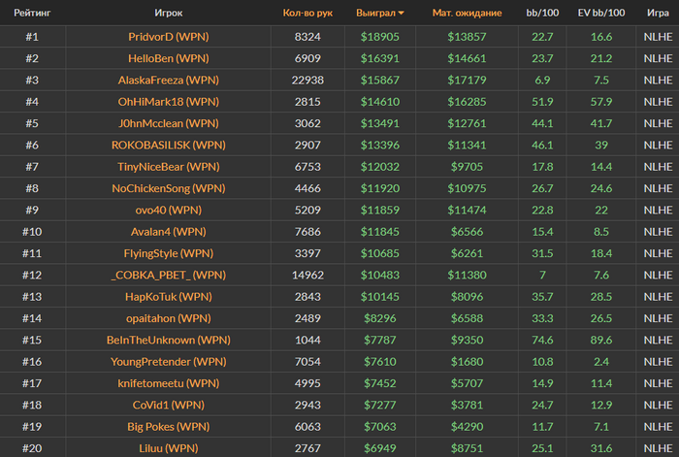Screen dimensions: 679x457
Task: Open player J0hnMcclean (WPN) profile
Action: (169, 123)
